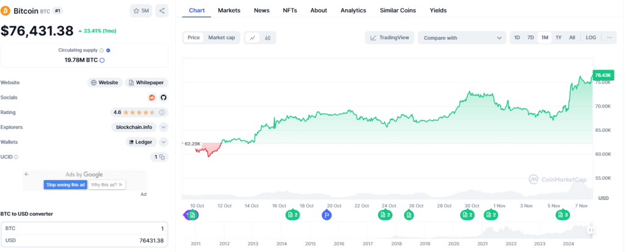The width and height of the screenshot is (625, 252).
Task: Set chart range to 1M
Action: (x=544, y=37)
